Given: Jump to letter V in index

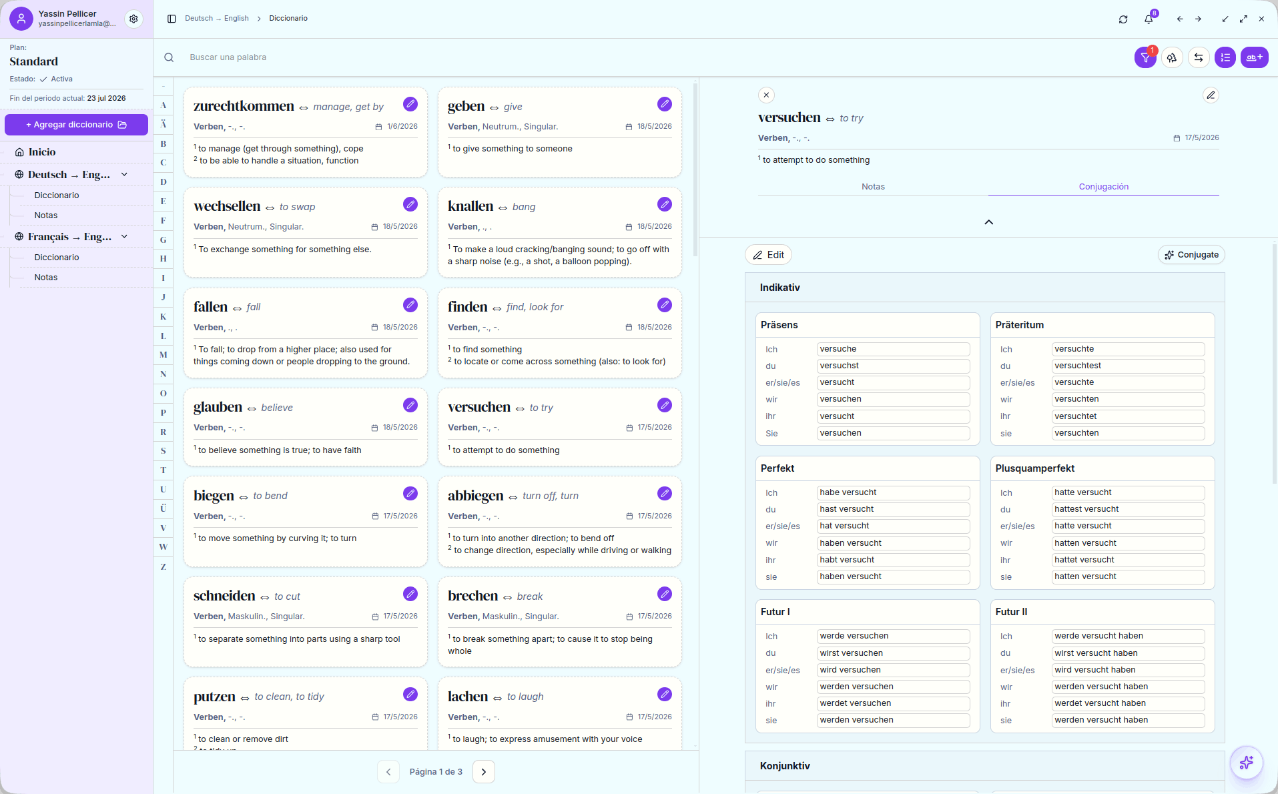Looking at the screenshot, I should coord(164,528).
